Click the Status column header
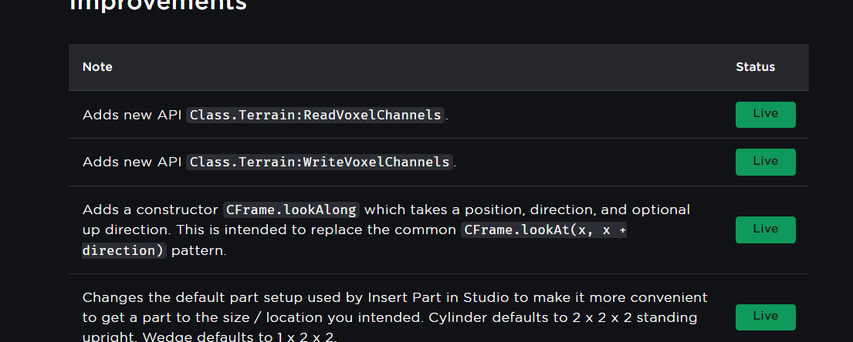 (755, 67)
